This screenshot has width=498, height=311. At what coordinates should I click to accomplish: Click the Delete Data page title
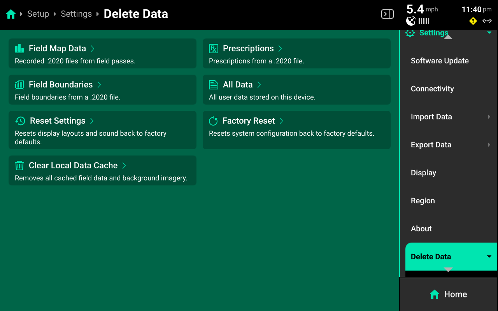(x=136, y=14)
